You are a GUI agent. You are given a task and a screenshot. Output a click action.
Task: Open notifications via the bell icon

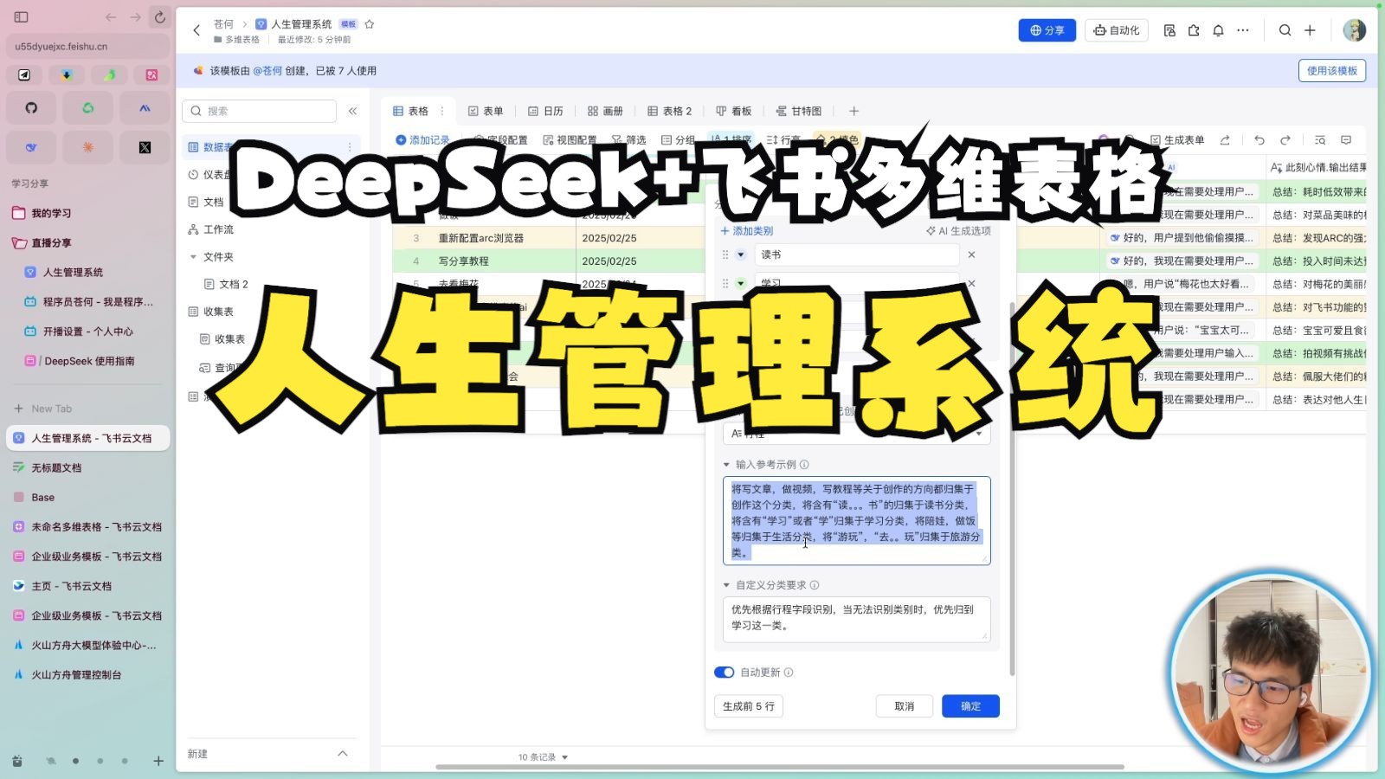tap(1218, 30)
